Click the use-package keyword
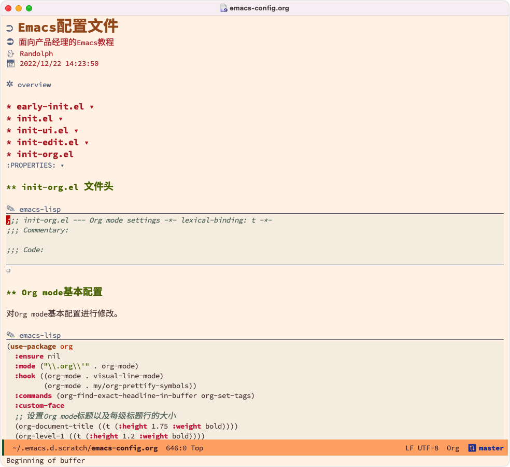 click(33, 347)
